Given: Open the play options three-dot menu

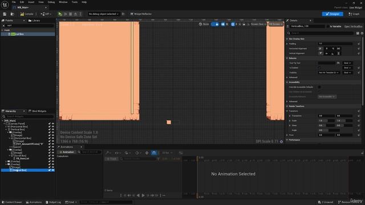Looking at the screenshot, I should point(80,14).
